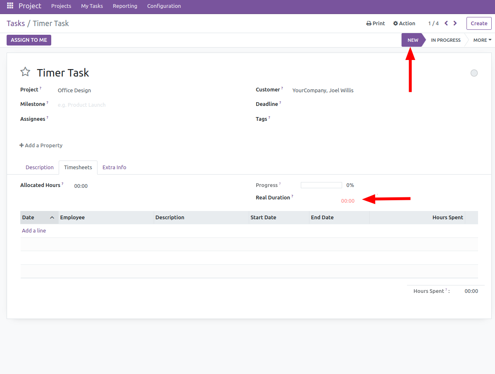This screenshot has height=374, width=495.
Task: Go to the previous record arrow
Action: [446, 23]
